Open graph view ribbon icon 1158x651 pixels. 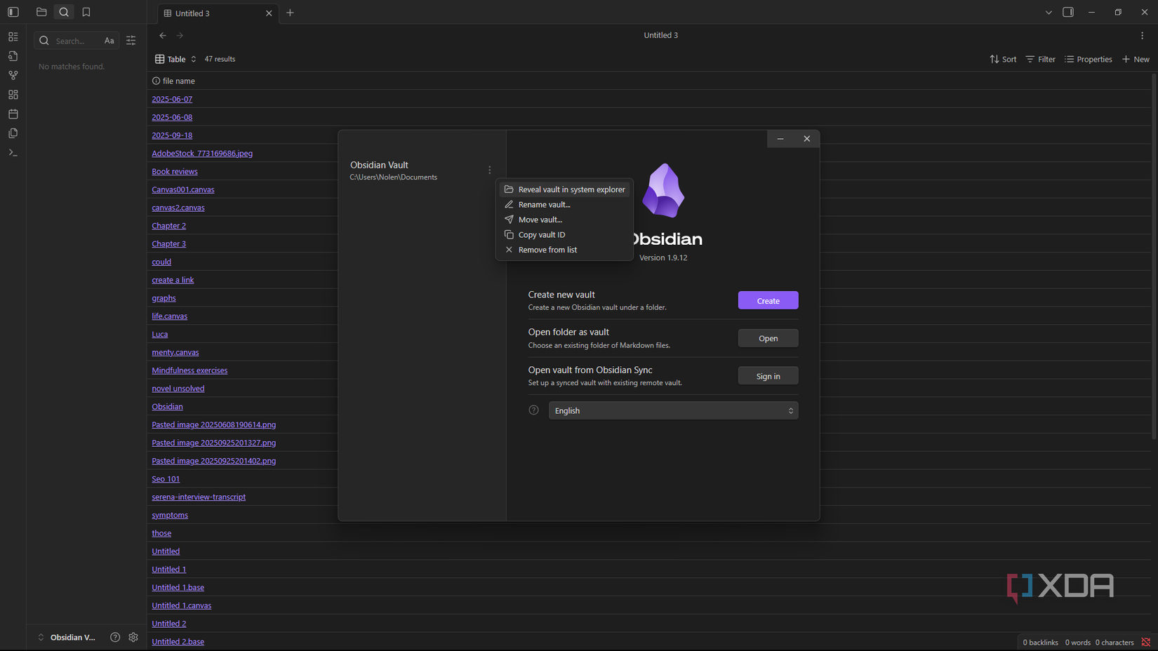point(13,75)
